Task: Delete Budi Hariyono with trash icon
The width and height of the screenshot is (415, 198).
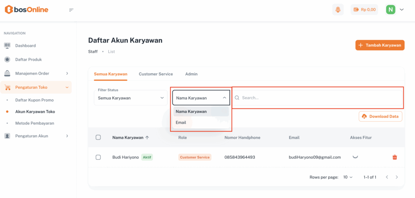Action: pos(395,157)
